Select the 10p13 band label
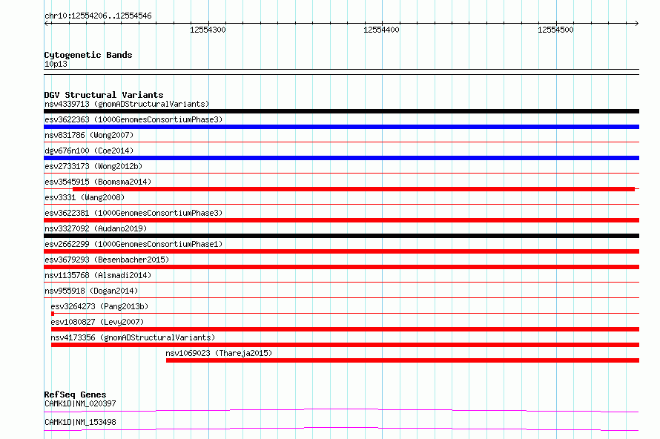Image resolution: width=660 pixels, height=439 pixels. (56, 64)
